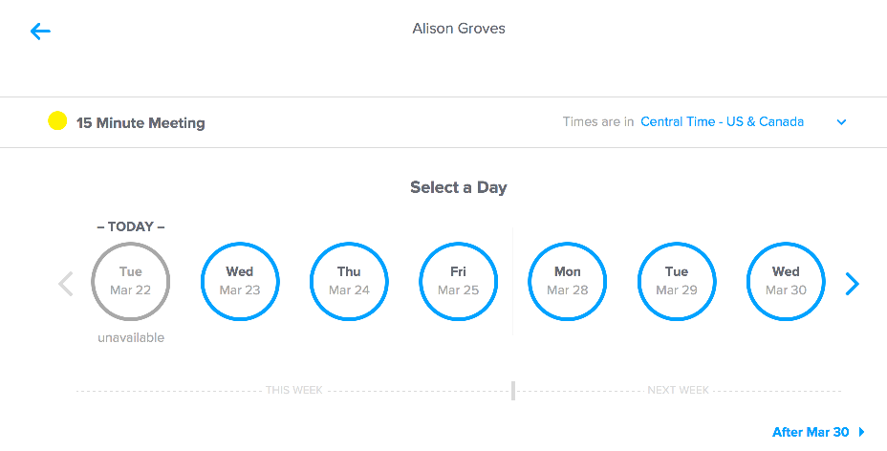Click the THIS WEEK timeline label
This screenshot has width=887, height=451.
click(x=294, y=391)
